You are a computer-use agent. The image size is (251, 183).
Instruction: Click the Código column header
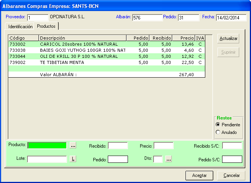click(24, 38)
